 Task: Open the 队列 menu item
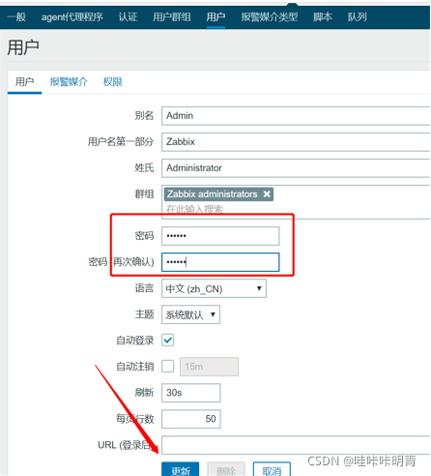[x=358, y=16]
